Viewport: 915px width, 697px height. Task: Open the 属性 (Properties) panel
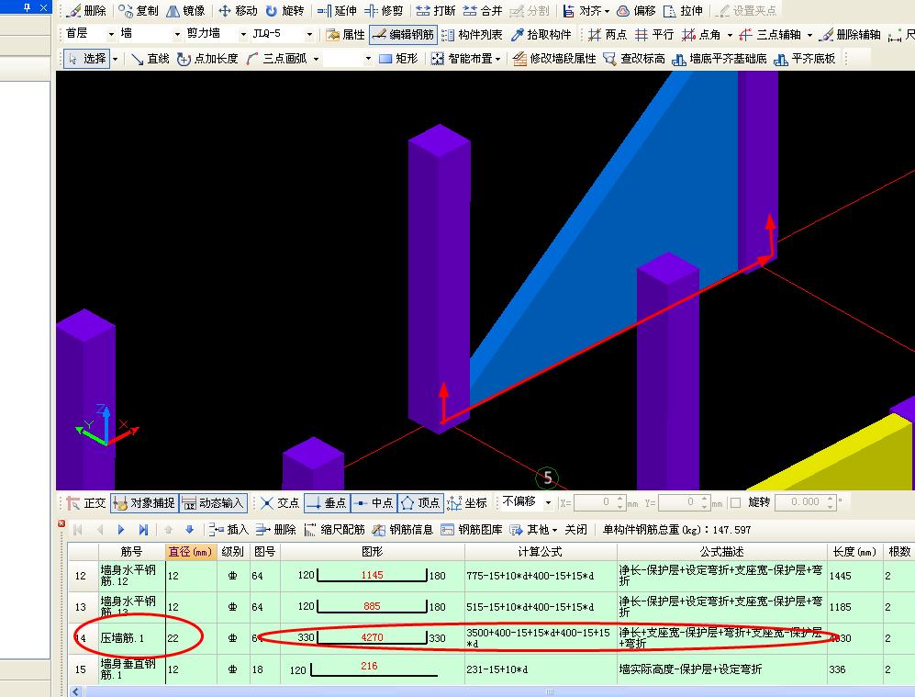click(345, 35)
